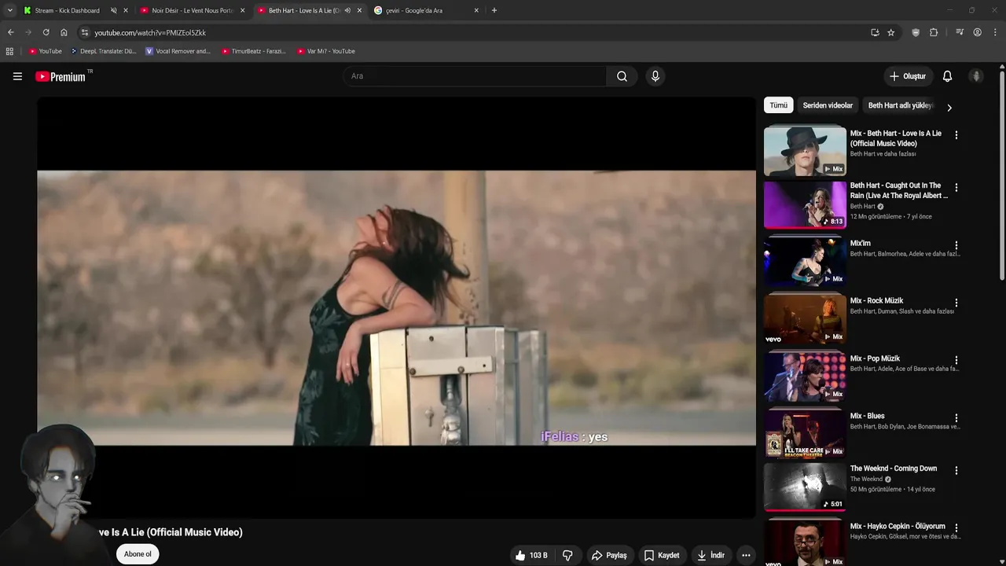Switch to Stream - Kick Dashboard tab
This screenshot has width=1006, height=566.
67,10
